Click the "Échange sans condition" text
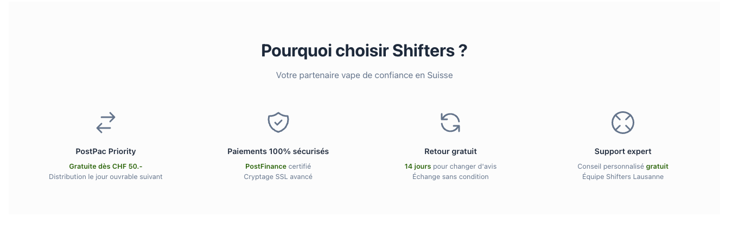The width and height of the screenshot is (732, 230). 450,177
